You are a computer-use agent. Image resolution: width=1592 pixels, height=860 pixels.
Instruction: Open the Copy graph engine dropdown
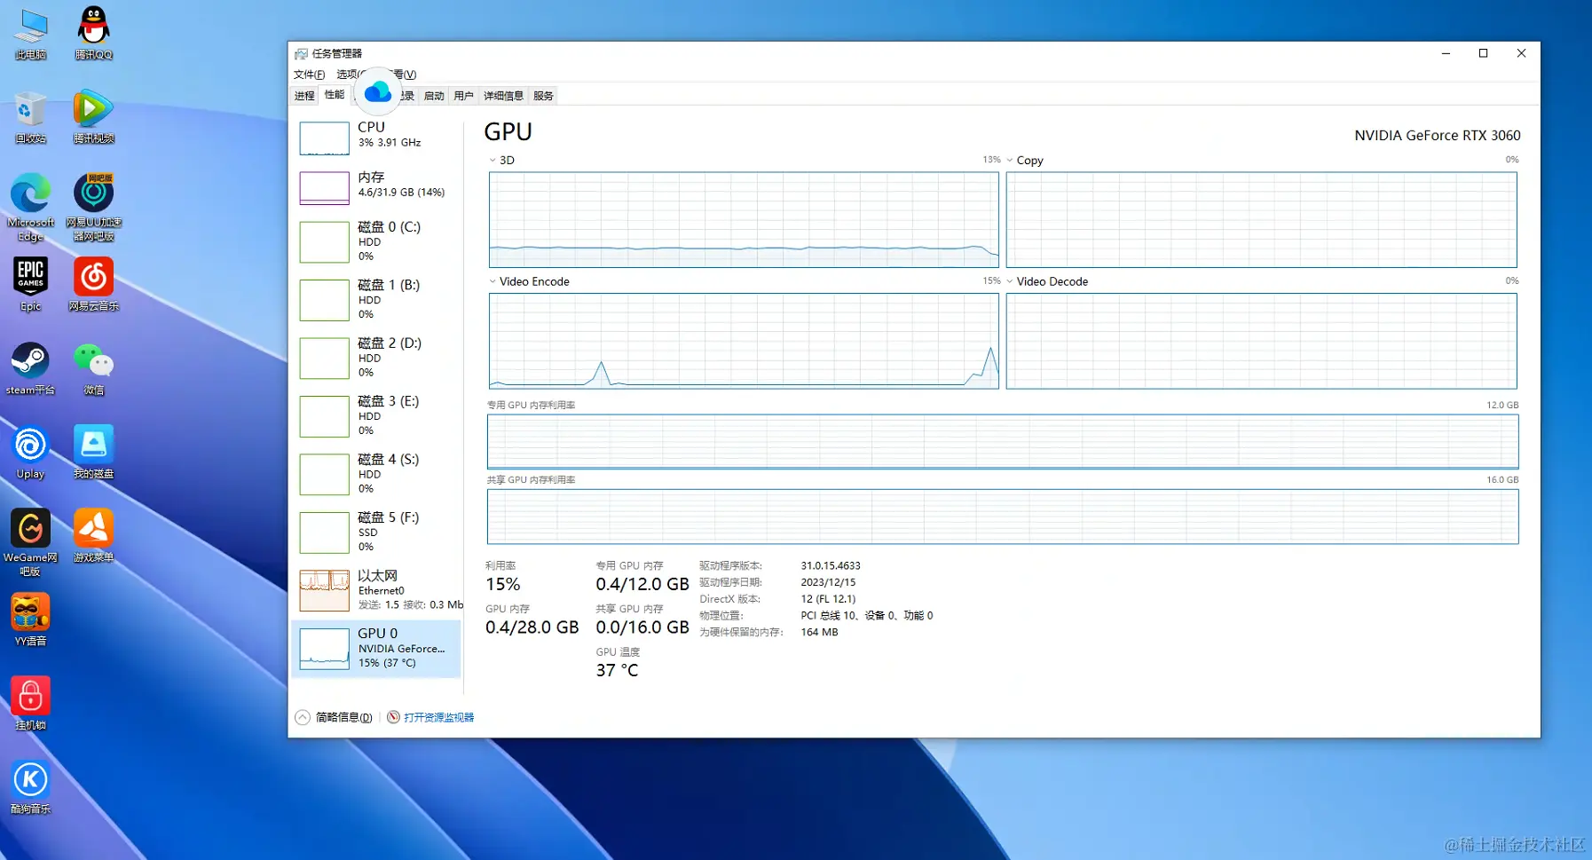coord(1025,160)
